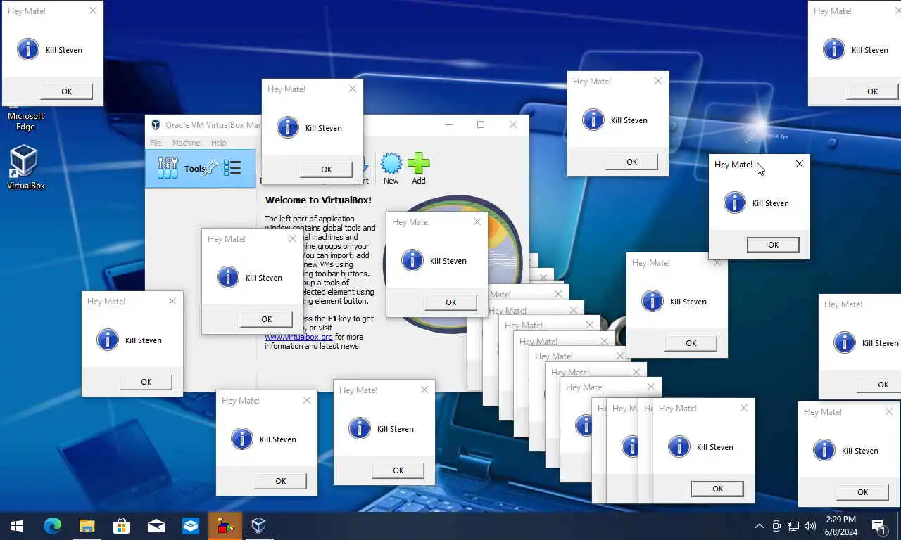This screenshot has height=540, width=901.
Task: Open the Tools list menu icon
Action: [232, 168]
